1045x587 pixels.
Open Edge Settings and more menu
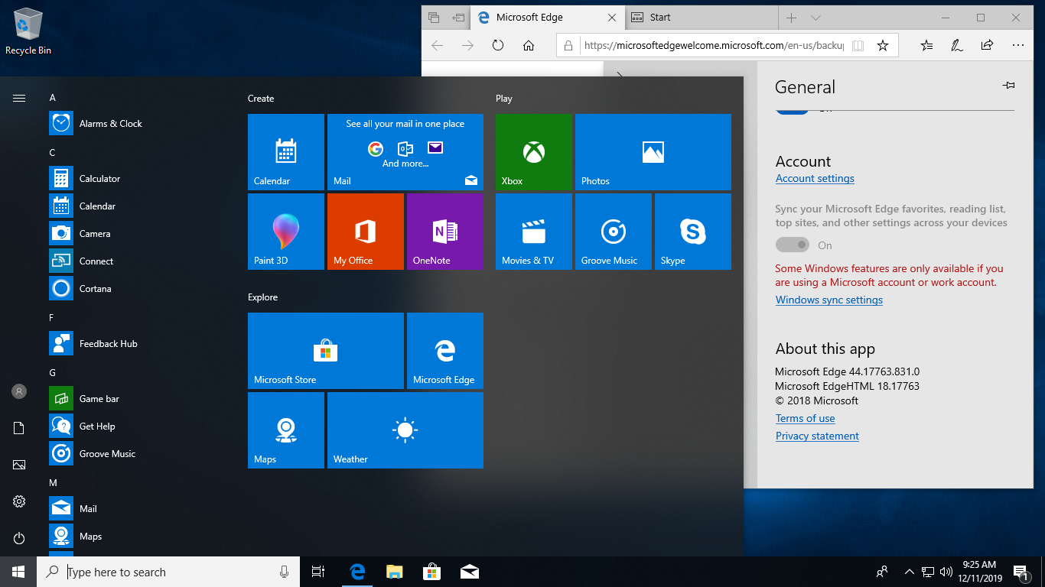(1018, 45)
